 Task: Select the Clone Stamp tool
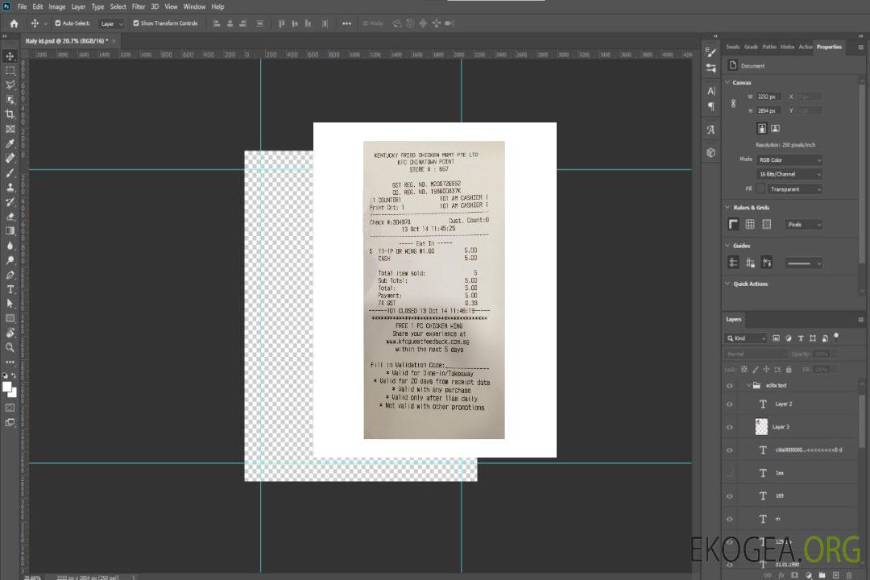(x=10, y=188)
